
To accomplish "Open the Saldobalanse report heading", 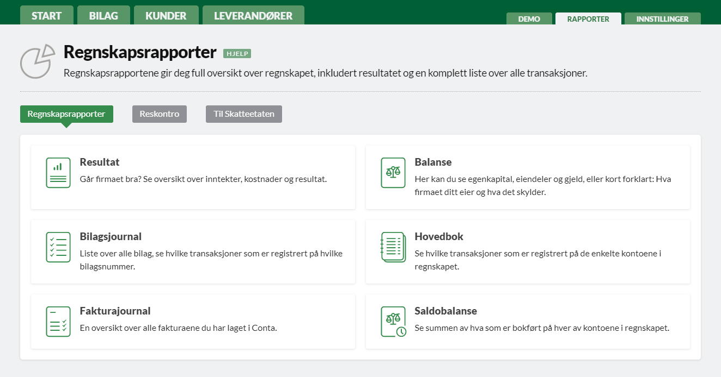I will pyautogui.click(x=445, y=311).
